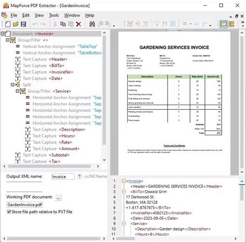
Task: Open the Help menu
Action: point(90,16)
